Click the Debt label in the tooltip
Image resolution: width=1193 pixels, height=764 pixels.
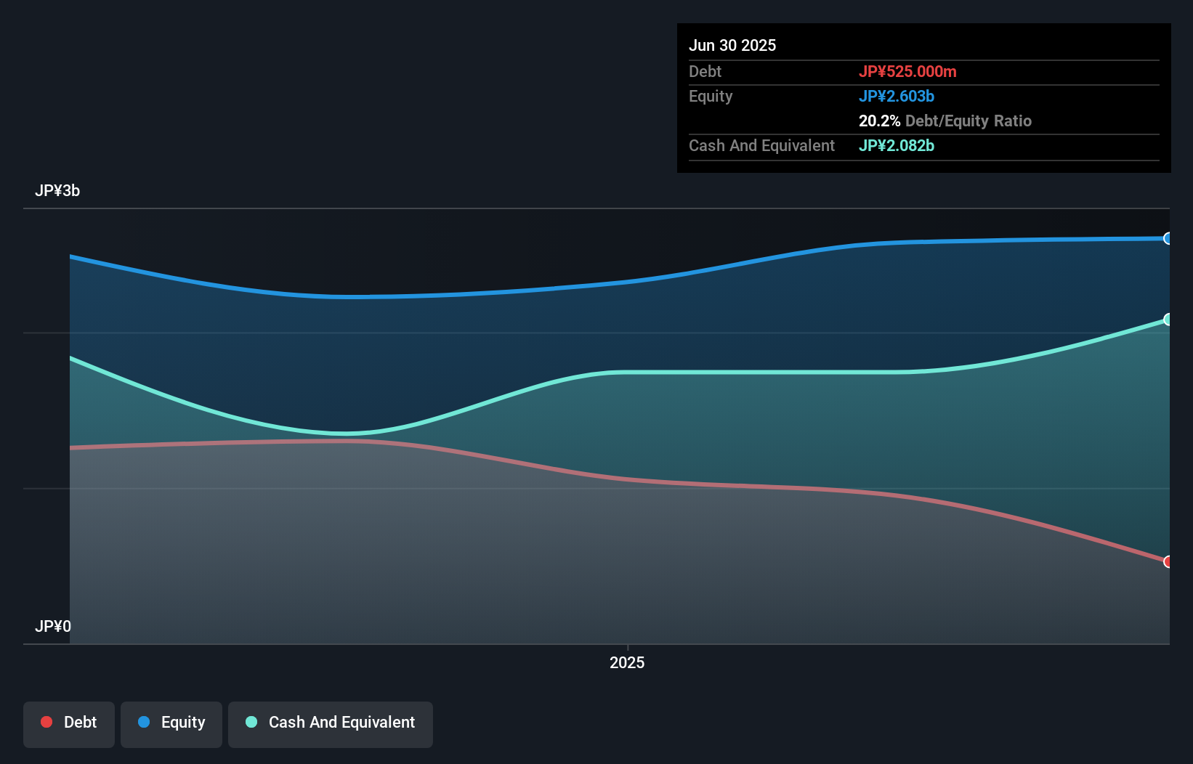tap(705, 71)
